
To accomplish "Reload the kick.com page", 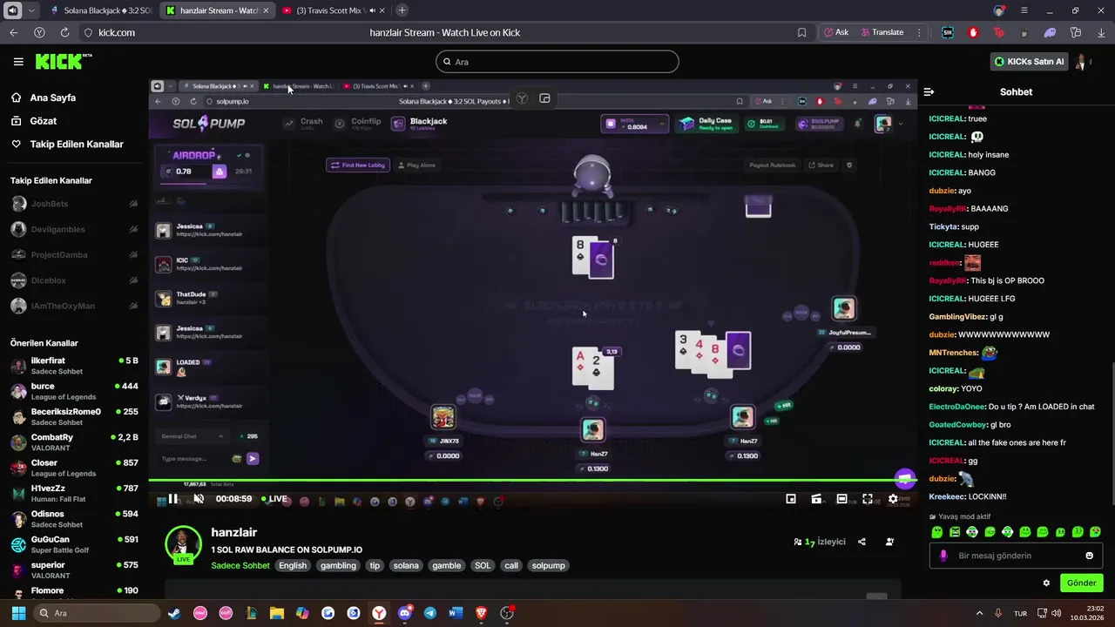I will (64, 32).
